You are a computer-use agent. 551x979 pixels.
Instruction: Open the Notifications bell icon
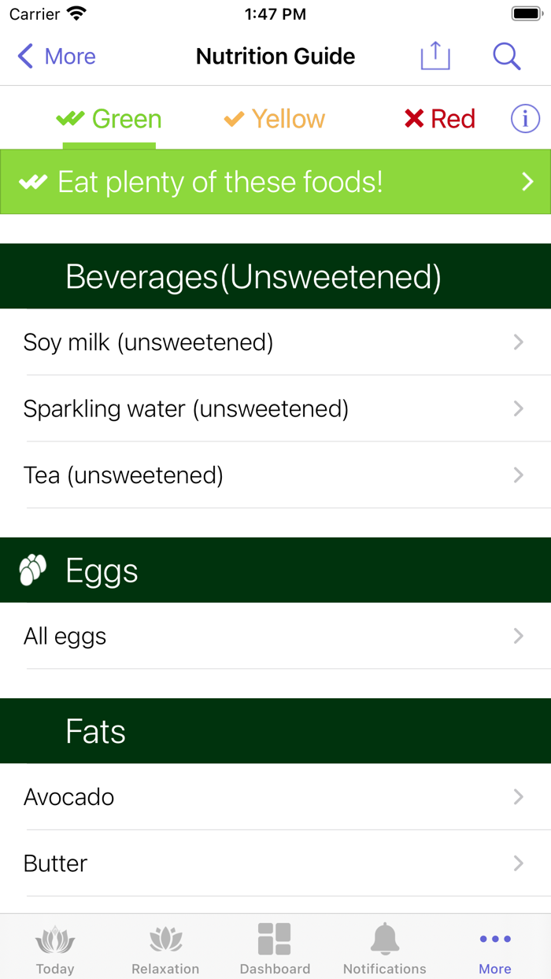(385, 940)
